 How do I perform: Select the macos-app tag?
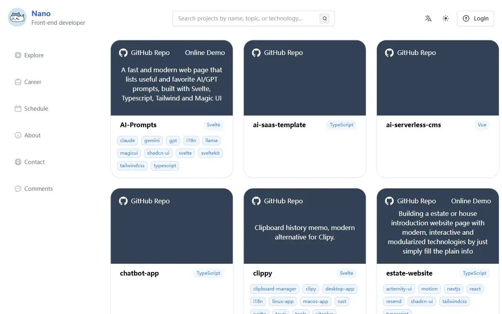point(316,301)
